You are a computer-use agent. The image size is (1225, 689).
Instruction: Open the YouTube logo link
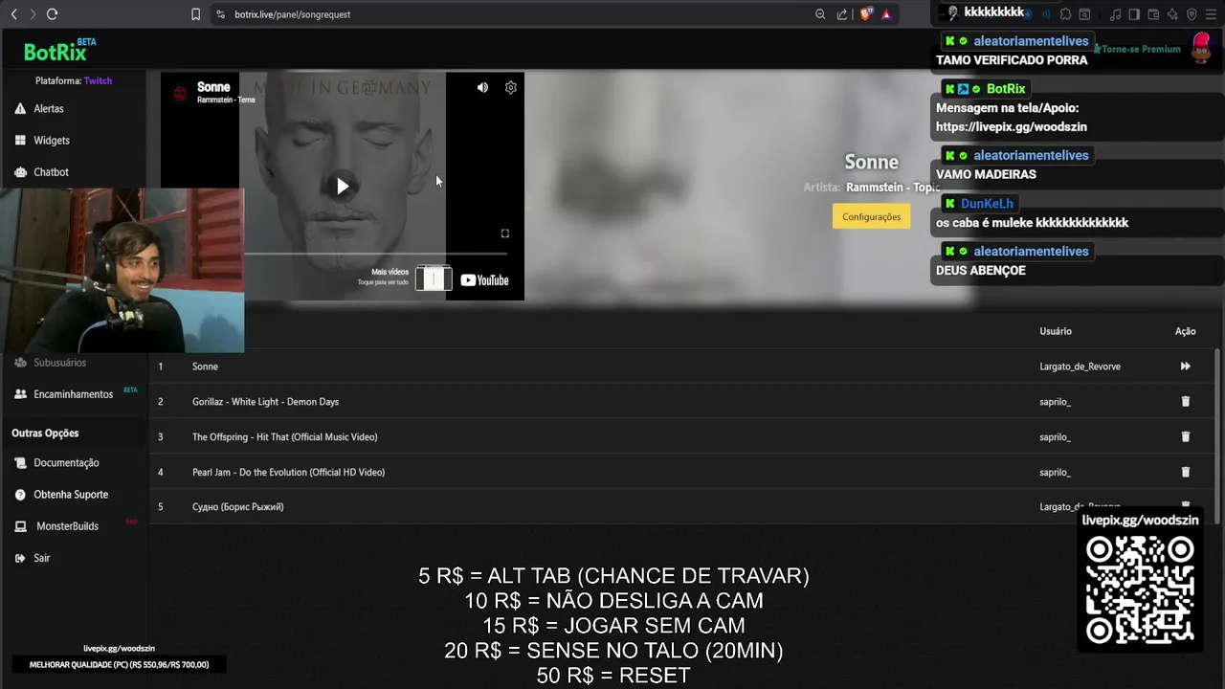(x=484, y=280)
